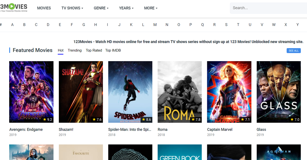Viewport: 307px width, 160px height.
Task: Click the Shazam! title link
Action: pyautogui.click(x=66, y=129)
